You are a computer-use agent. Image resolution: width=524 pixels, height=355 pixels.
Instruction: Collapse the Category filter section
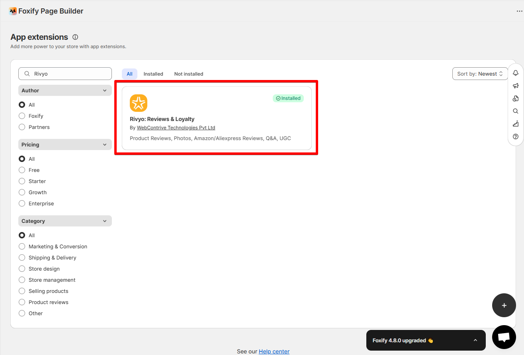pos(65,221)
